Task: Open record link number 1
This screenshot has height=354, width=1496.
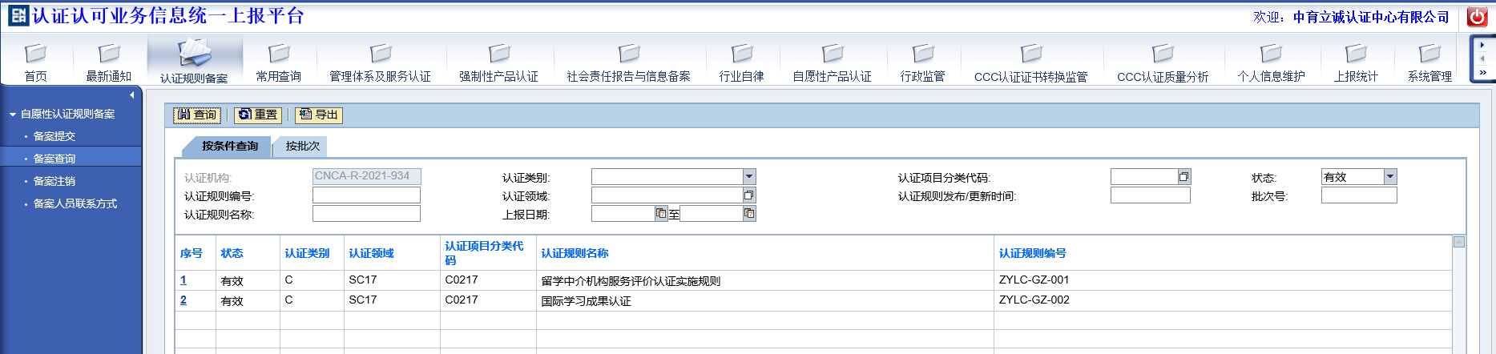Action: click(183, 280)
